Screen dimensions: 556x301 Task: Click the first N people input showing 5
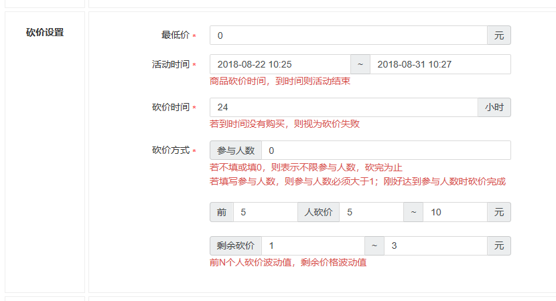[265, 212]
